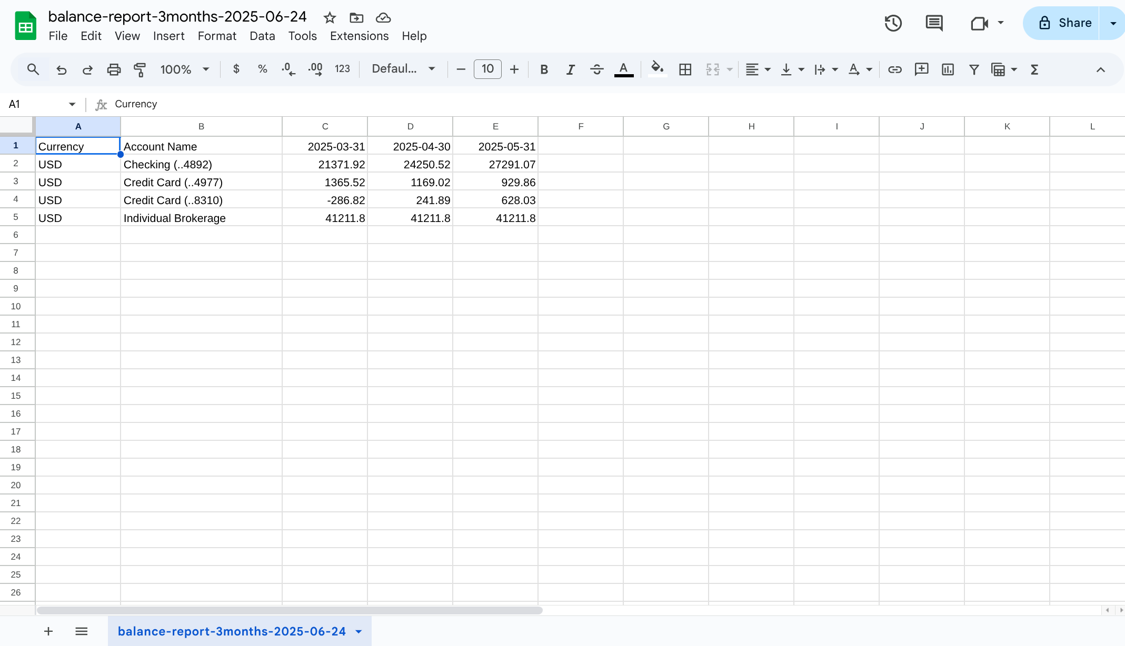Select the cell with value 27291.07

tap(495, 164)
